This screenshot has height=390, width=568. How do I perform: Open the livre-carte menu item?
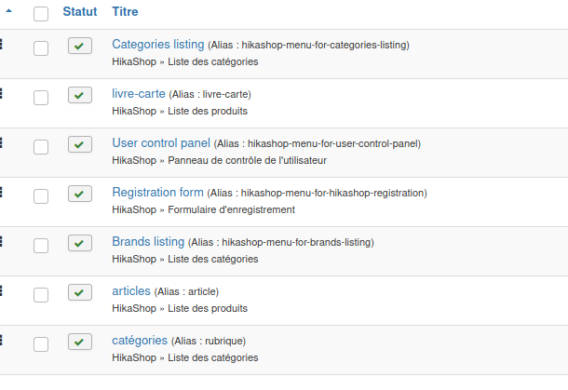[139, 94]
